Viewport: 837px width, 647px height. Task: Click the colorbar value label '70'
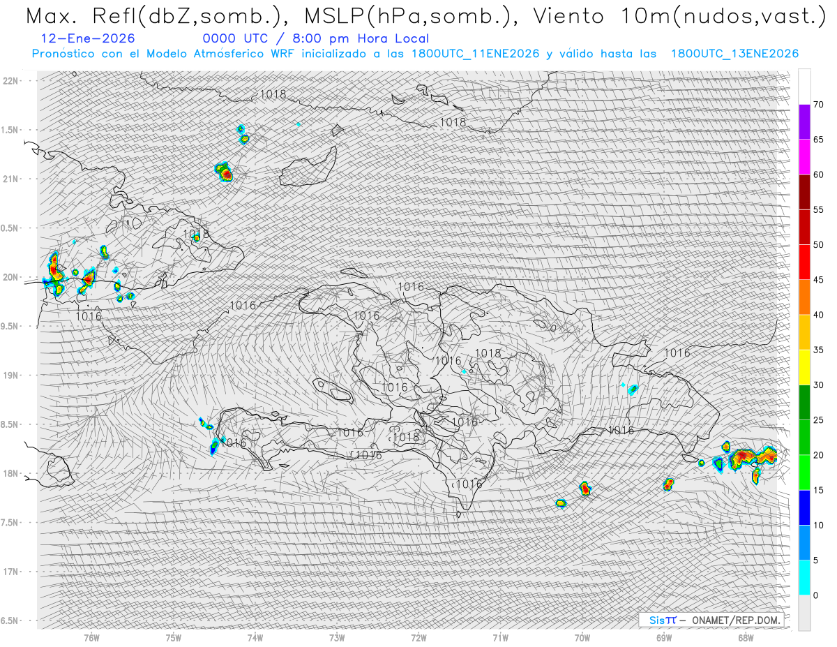coord(819,105)
